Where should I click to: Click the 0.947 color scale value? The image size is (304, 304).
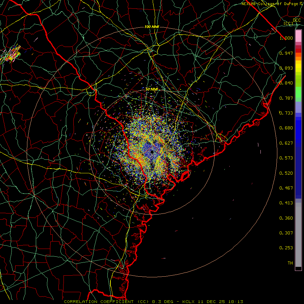coord(286,53)
